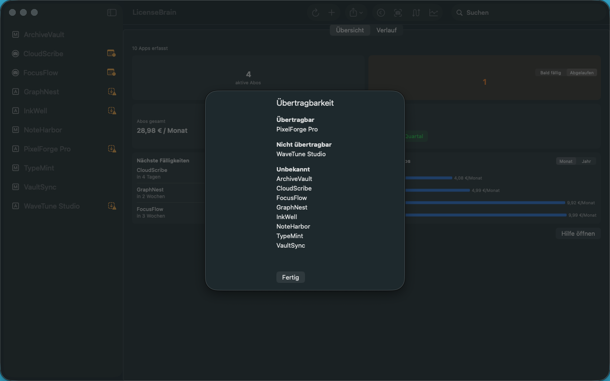Image resolution: width=610 pixels, height=381 pixels.
Task: Click the download warning icon beside GraphNest
Action: [x=112, y=91]
